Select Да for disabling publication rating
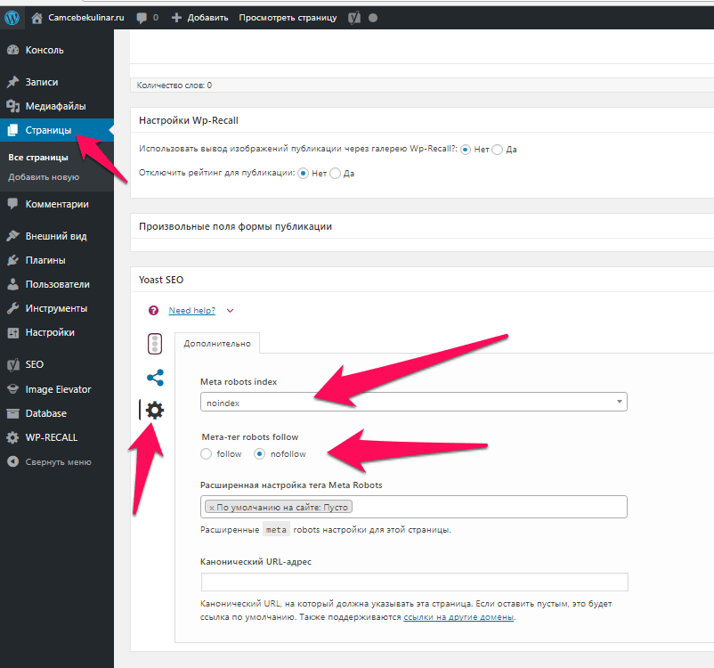The height and width of the screenshot is (668, 714). (336, 174)
